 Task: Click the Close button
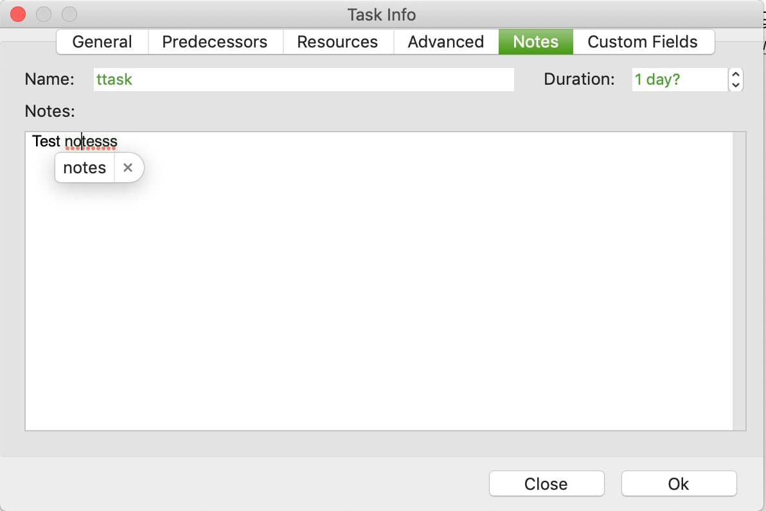pos(546,483)
